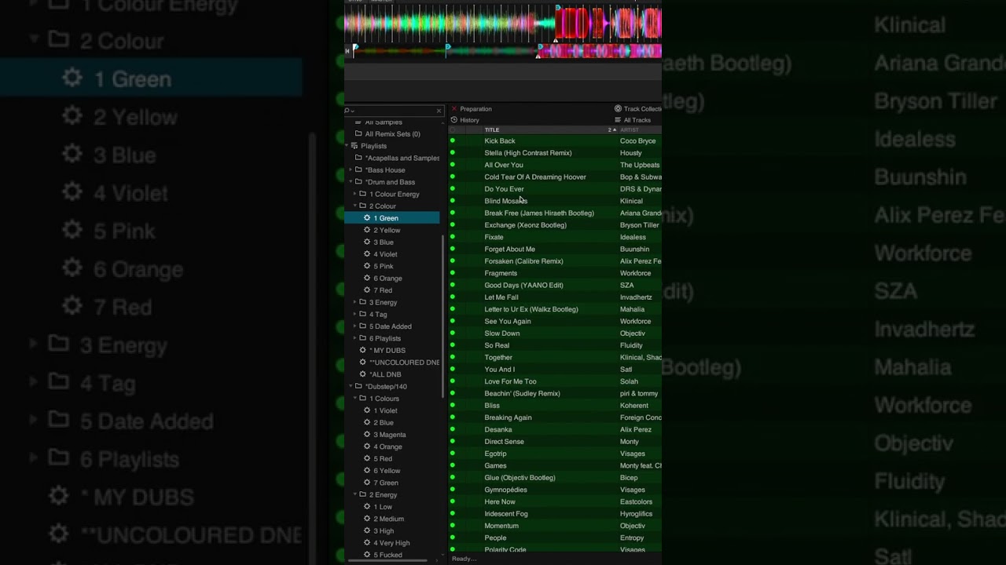Click the *Acapellas and Samples folder icon

pyautogui.click(x=358, y=158)
